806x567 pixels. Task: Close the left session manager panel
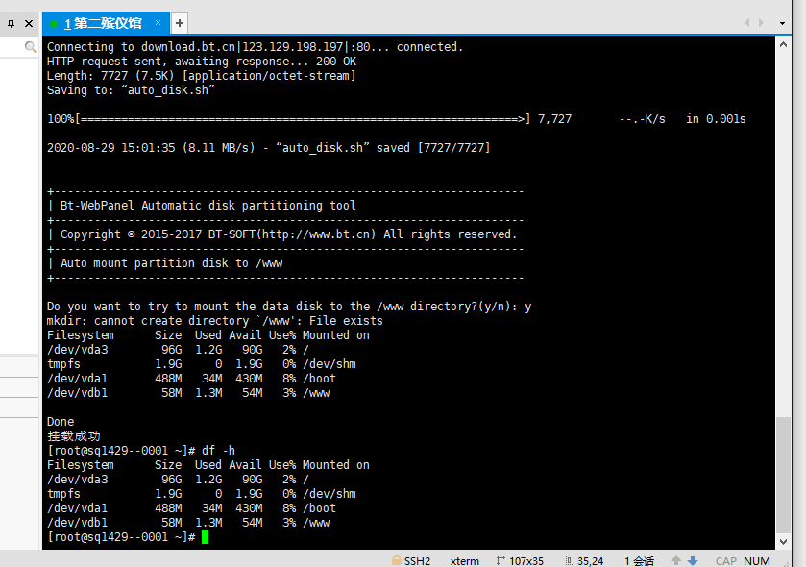click(29, 24)
